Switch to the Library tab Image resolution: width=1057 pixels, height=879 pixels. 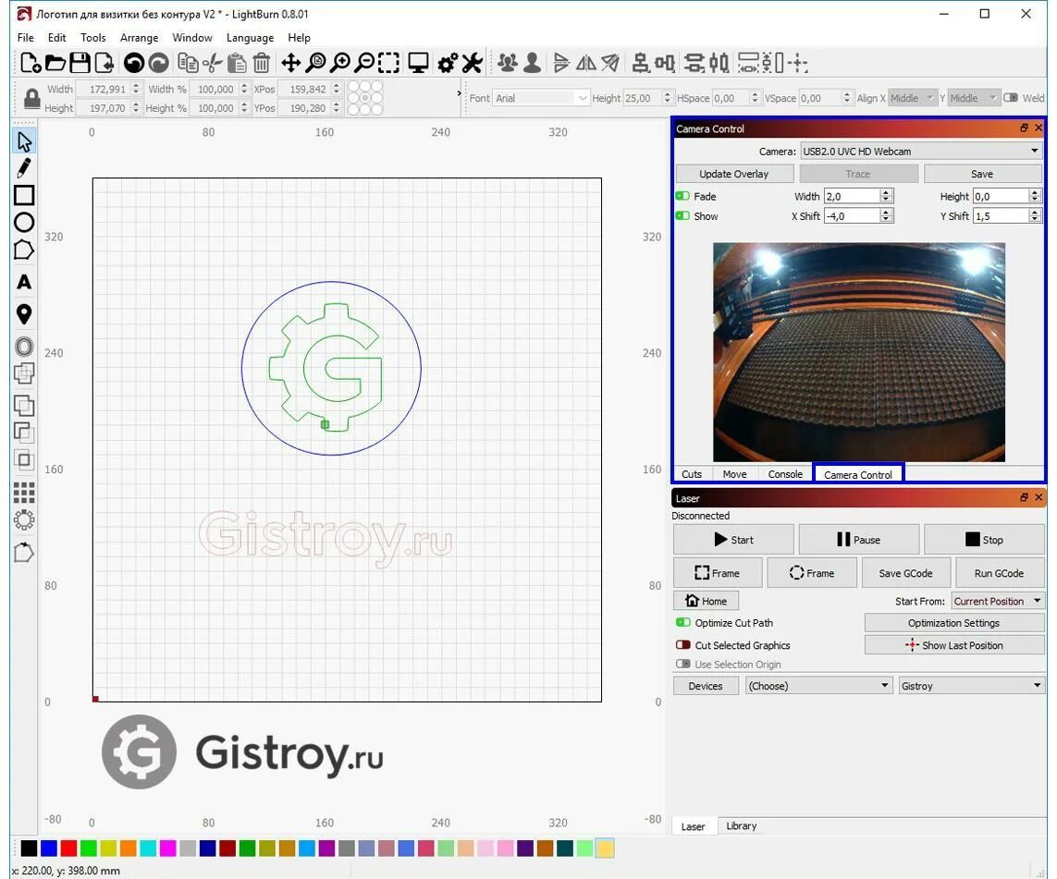(x=742, y=825)
